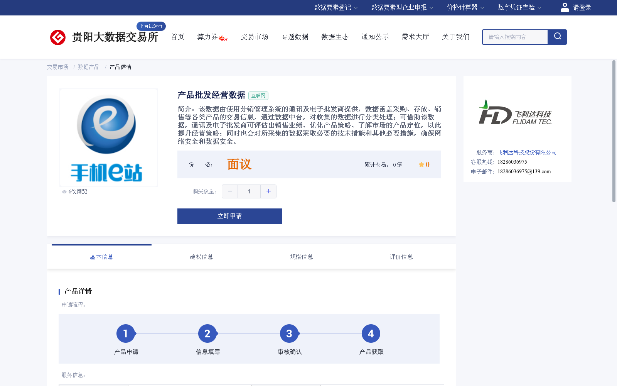Switch to the 评价信息 tab

(401, 257)
